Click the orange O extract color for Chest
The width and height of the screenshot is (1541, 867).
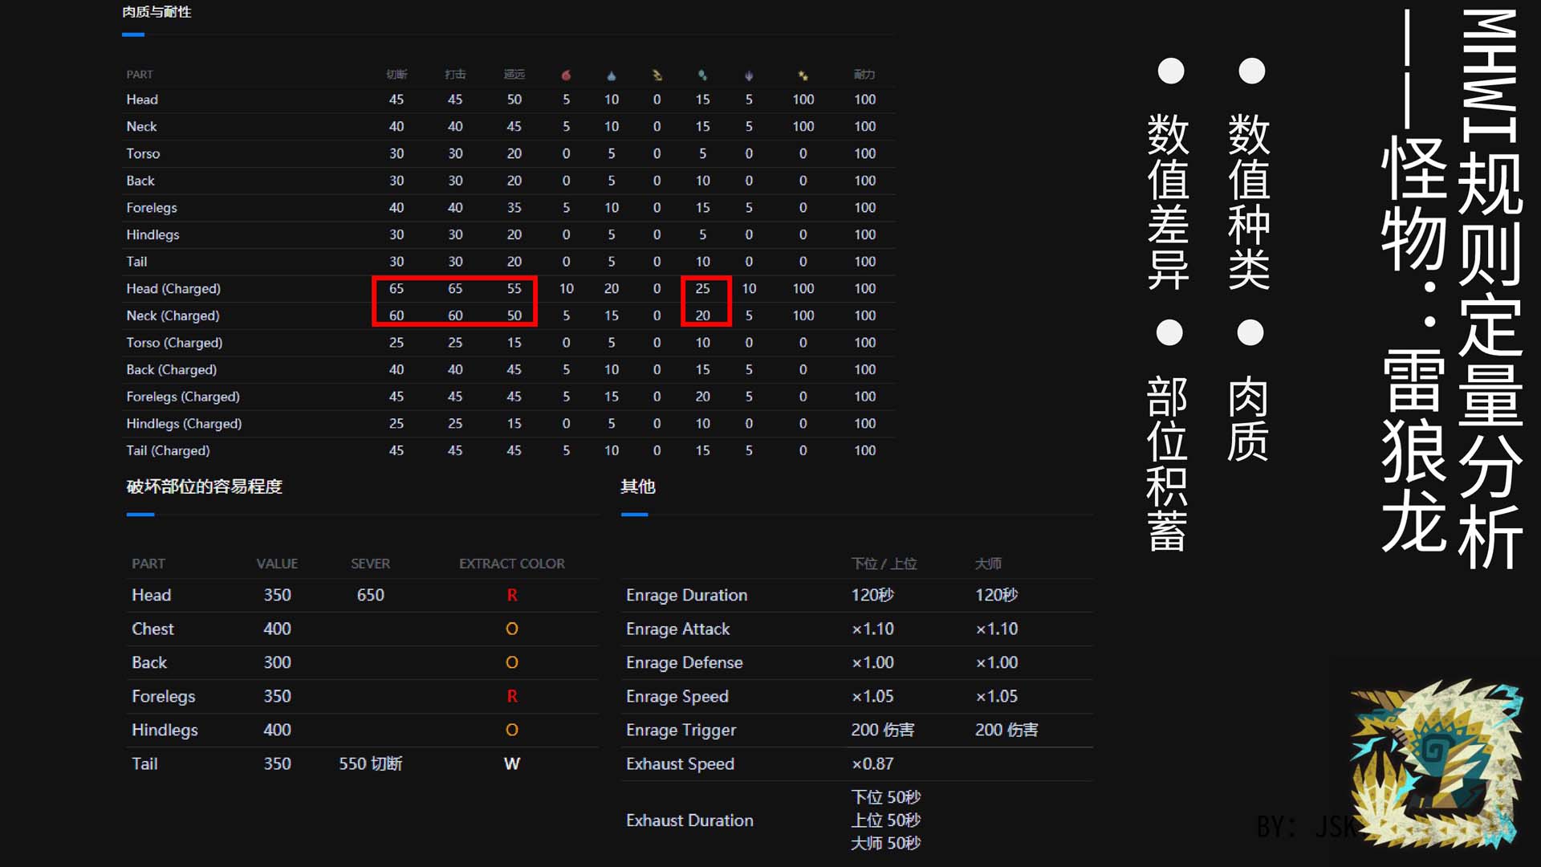pyautogui.click(x=511, y=629)
